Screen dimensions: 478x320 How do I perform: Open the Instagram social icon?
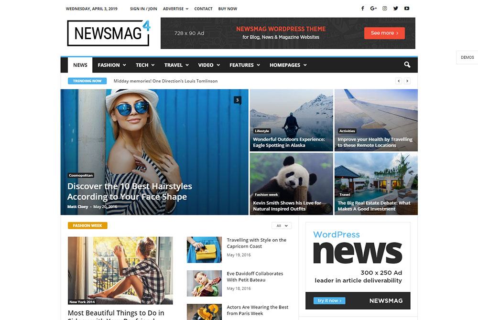tap(384, 9)
